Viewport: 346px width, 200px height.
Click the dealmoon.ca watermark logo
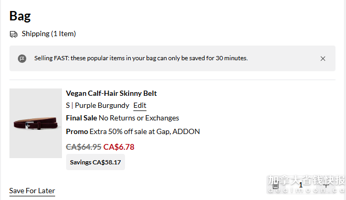point(306,184)
